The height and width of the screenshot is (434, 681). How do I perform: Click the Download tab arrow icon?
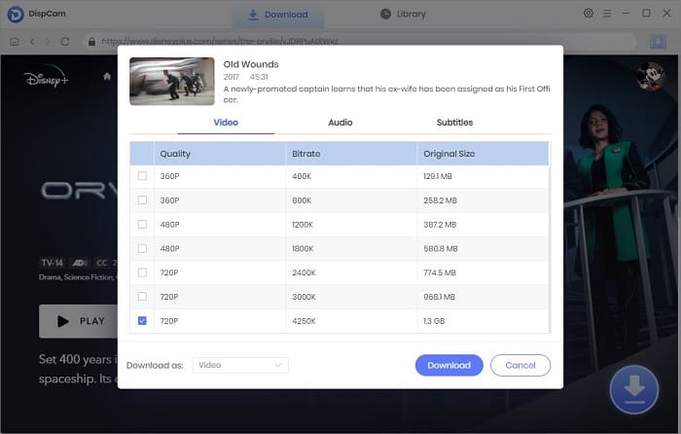point(253,15)
